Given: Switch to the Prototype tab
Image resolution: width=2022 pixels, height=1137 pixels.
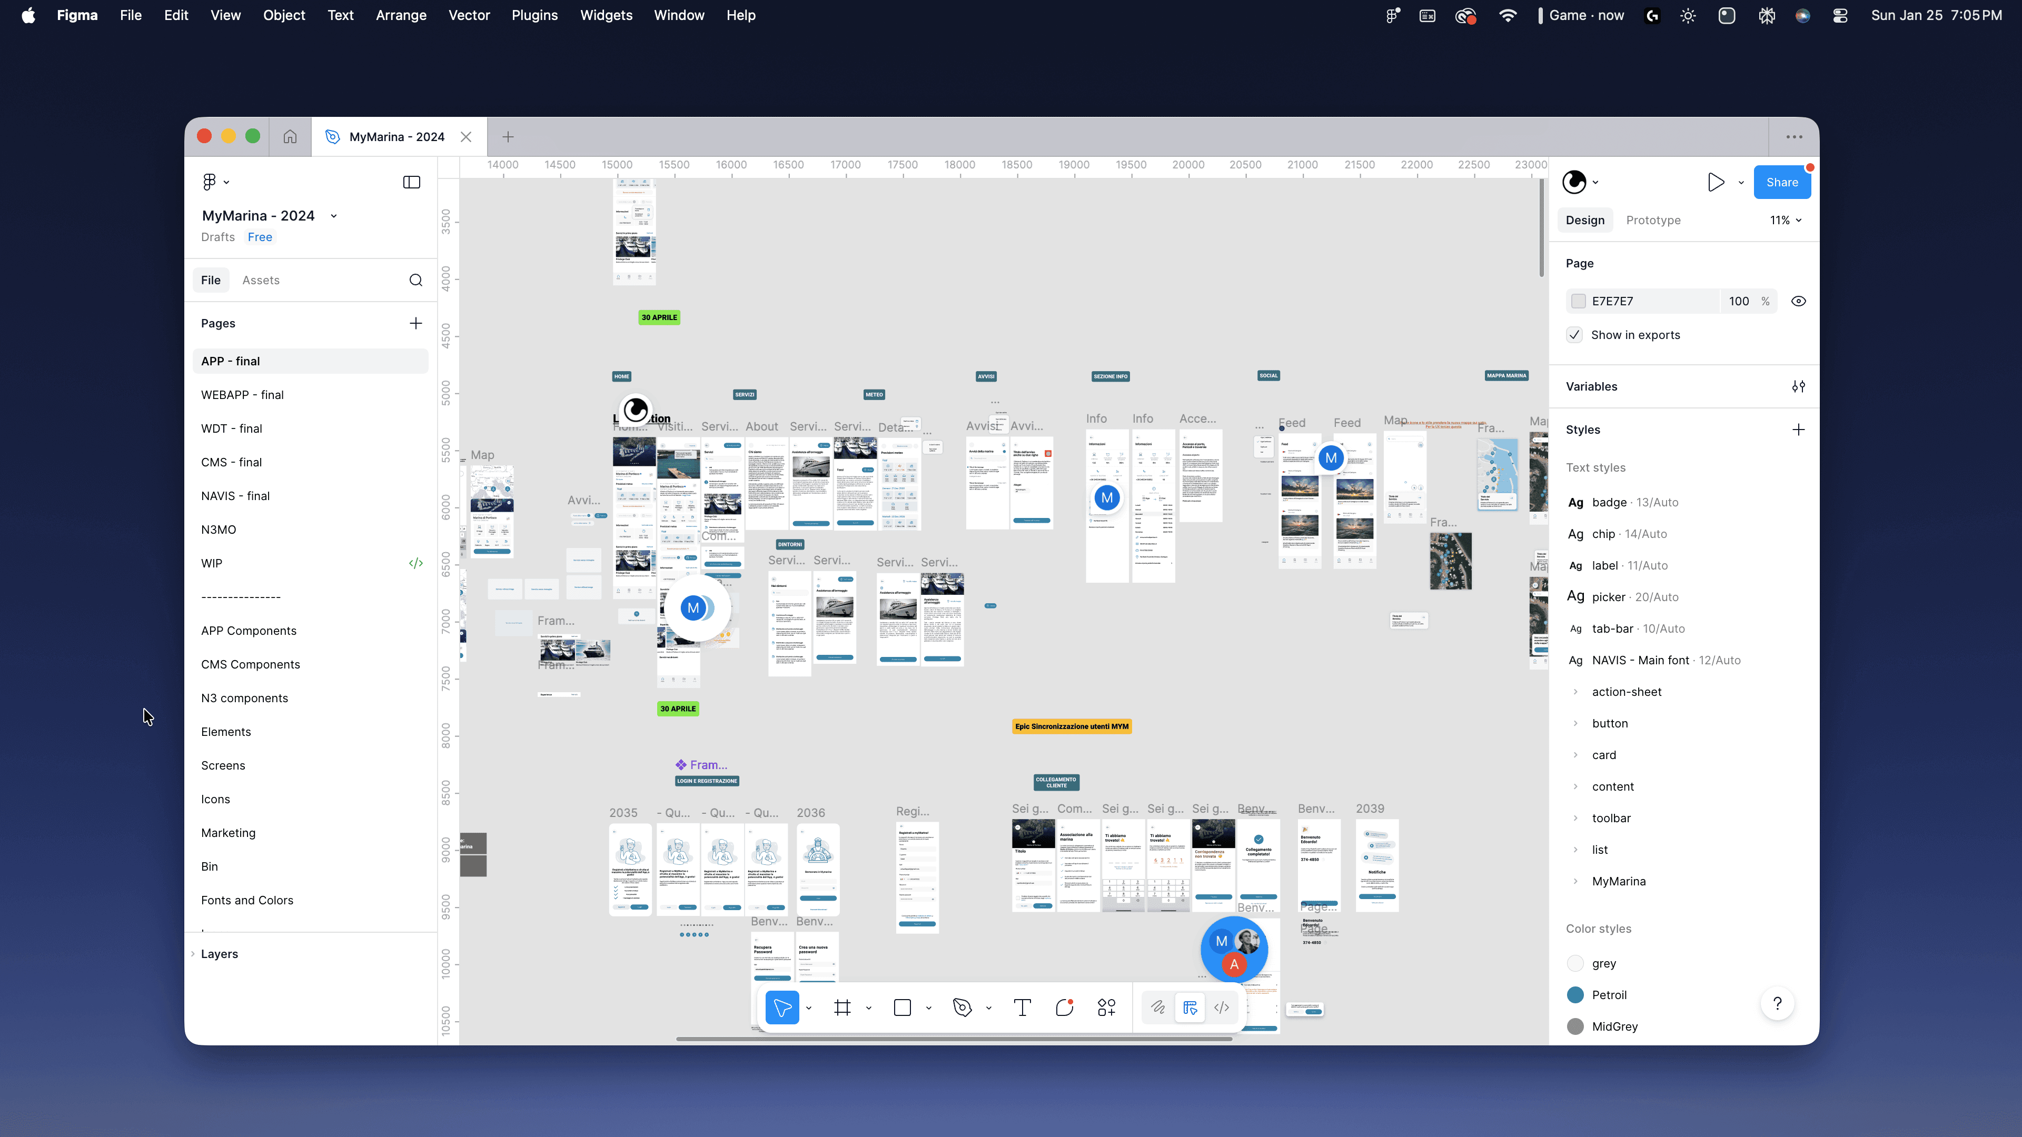Looking at the screenshot, I should (1653, 221).
